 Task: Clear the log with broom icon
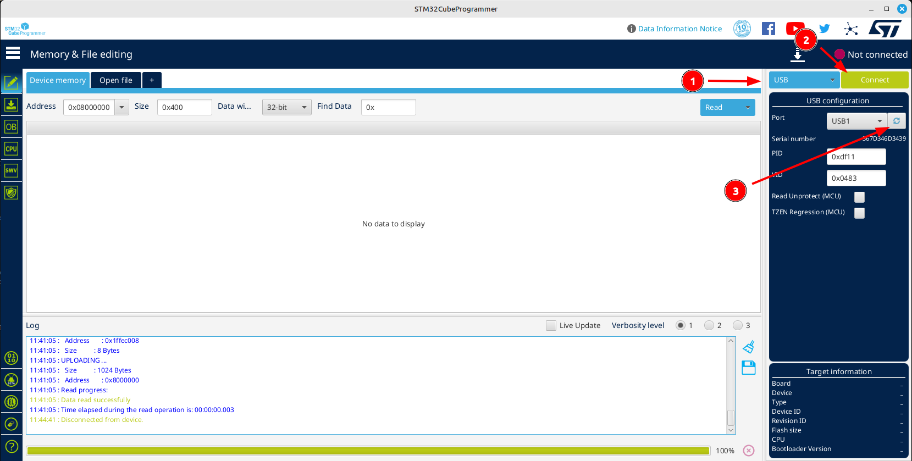[749, 347]
